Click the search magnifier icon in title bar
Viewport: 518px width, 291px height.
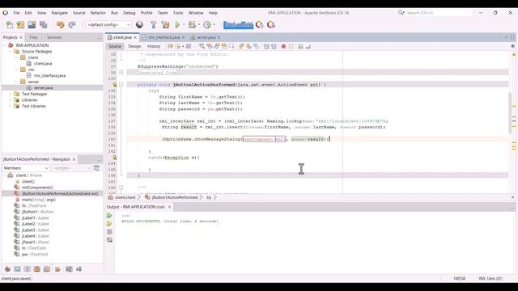click(401, 13)
